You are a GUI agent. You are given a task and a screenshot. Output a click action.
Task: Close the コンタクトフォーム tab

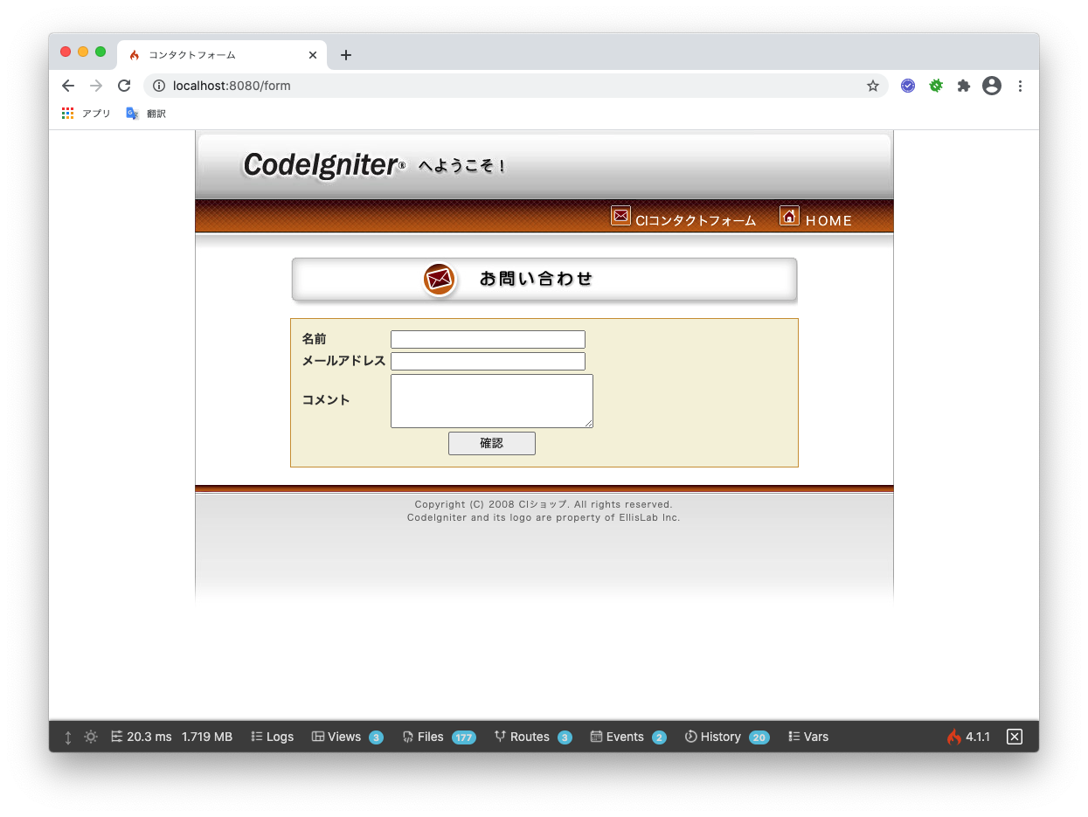[x=313, y=55]
